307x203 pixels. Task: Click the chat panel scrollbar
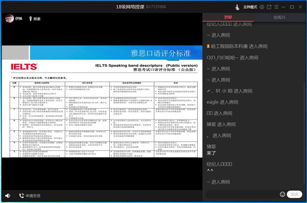click(x=304, y=133)
